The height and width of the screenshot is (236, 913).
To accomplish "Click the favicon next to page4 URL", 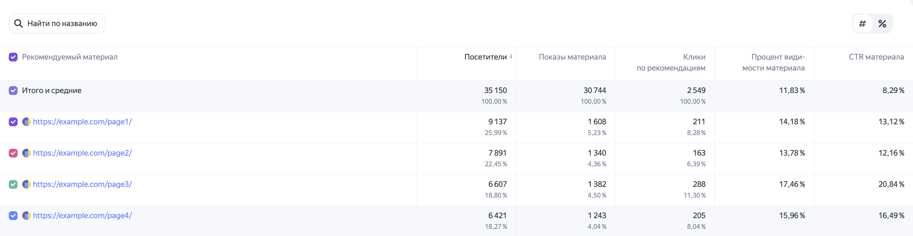I will (26, 215).
